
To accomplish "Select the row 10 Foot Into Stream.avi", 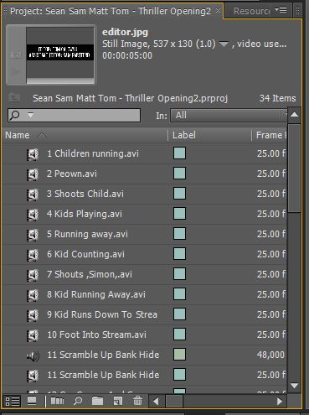I will click(144, 335).
